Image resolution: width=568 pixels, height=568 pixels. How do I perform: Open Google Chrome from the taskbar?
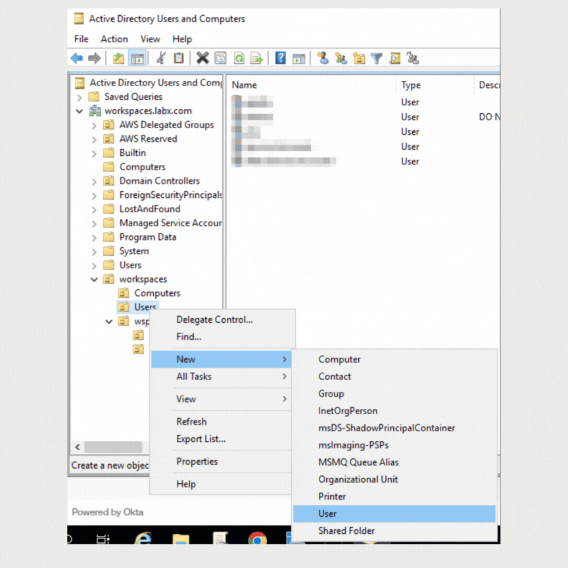point(258,538)
